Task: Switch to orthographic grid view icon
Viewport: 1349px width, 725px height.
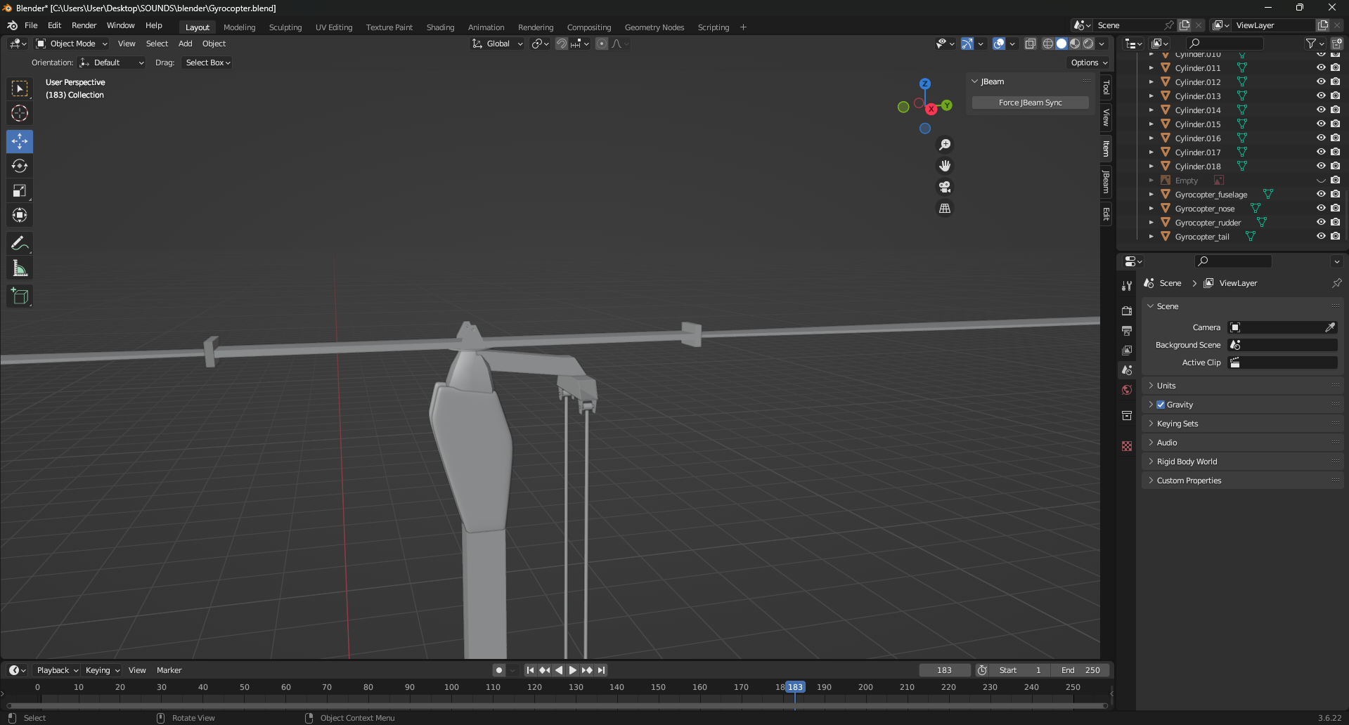Action: [x=945, y=209]
